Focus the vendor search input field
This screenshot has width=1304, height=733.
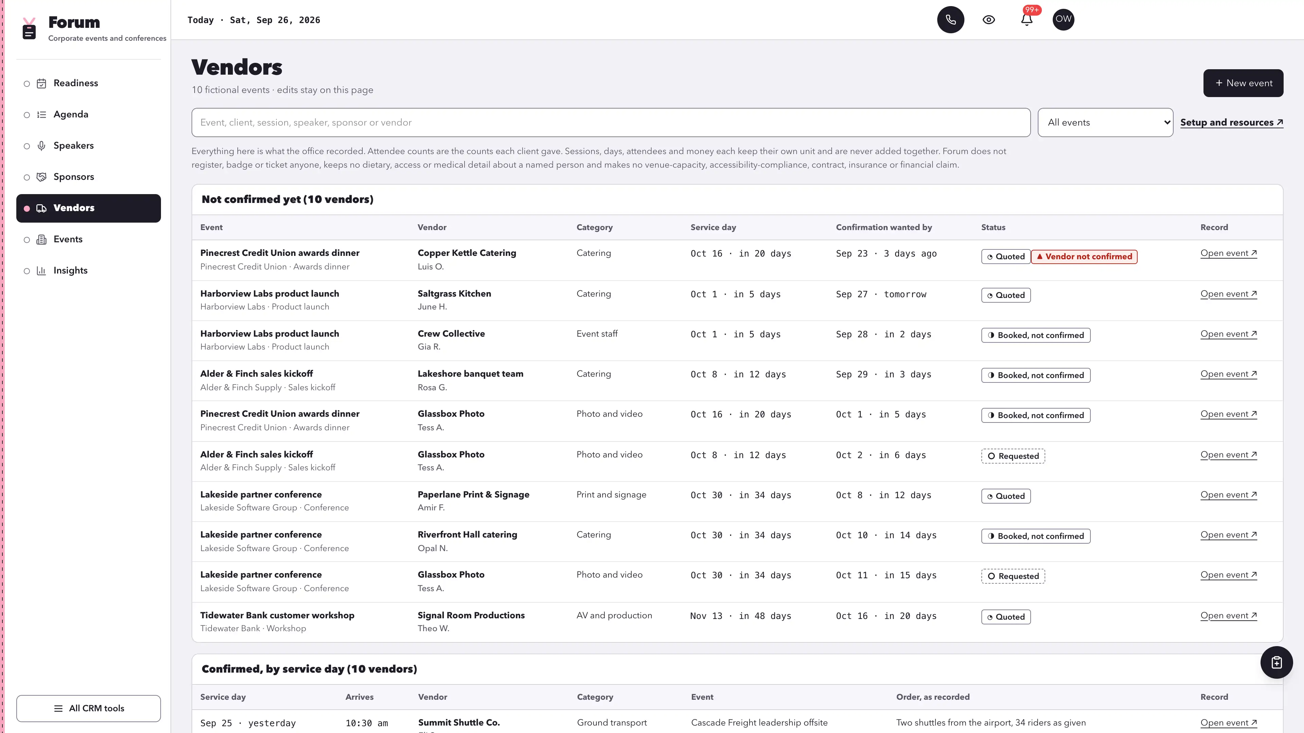point(611,123)
